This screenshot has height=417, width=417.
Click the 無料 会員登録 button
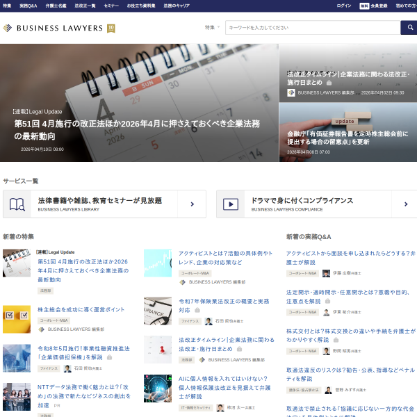pos(373,6)
